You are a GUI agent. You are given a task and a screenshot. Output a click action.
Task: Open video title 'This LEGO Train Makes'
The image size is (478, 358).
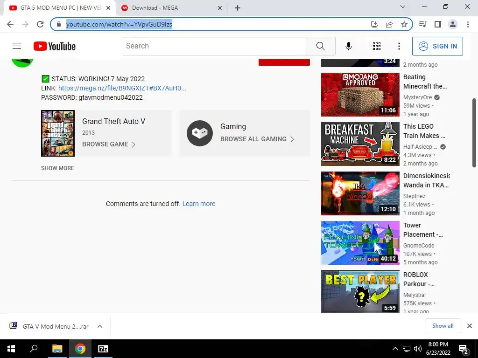pyautogui.click(x=424, y=131)
